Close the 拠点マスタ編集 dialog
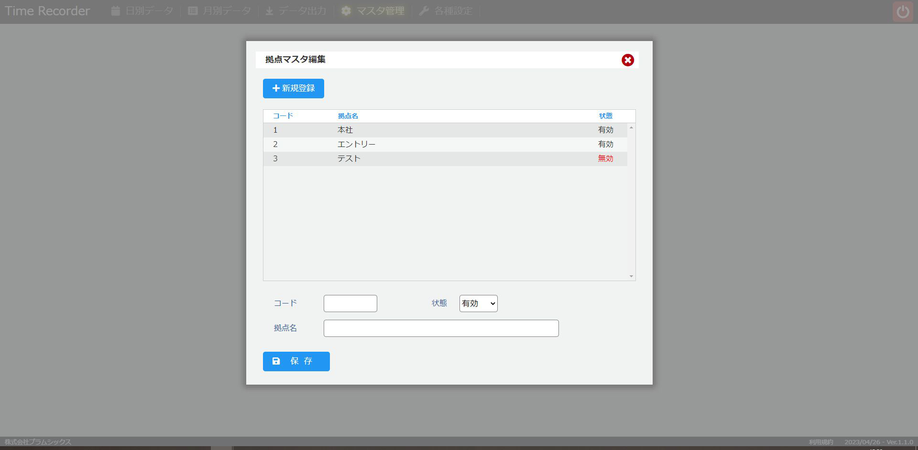Viewport: 918px width, 450px height. point(627,60)
